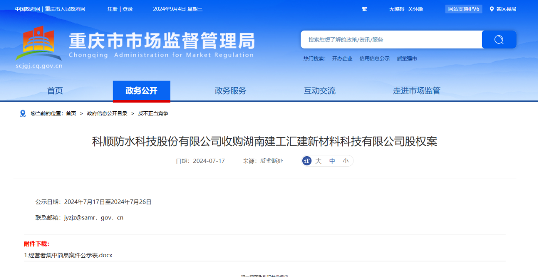Select small font size 小
The height and width of the screenshot is (277, 538).
(x=345, y=161)
